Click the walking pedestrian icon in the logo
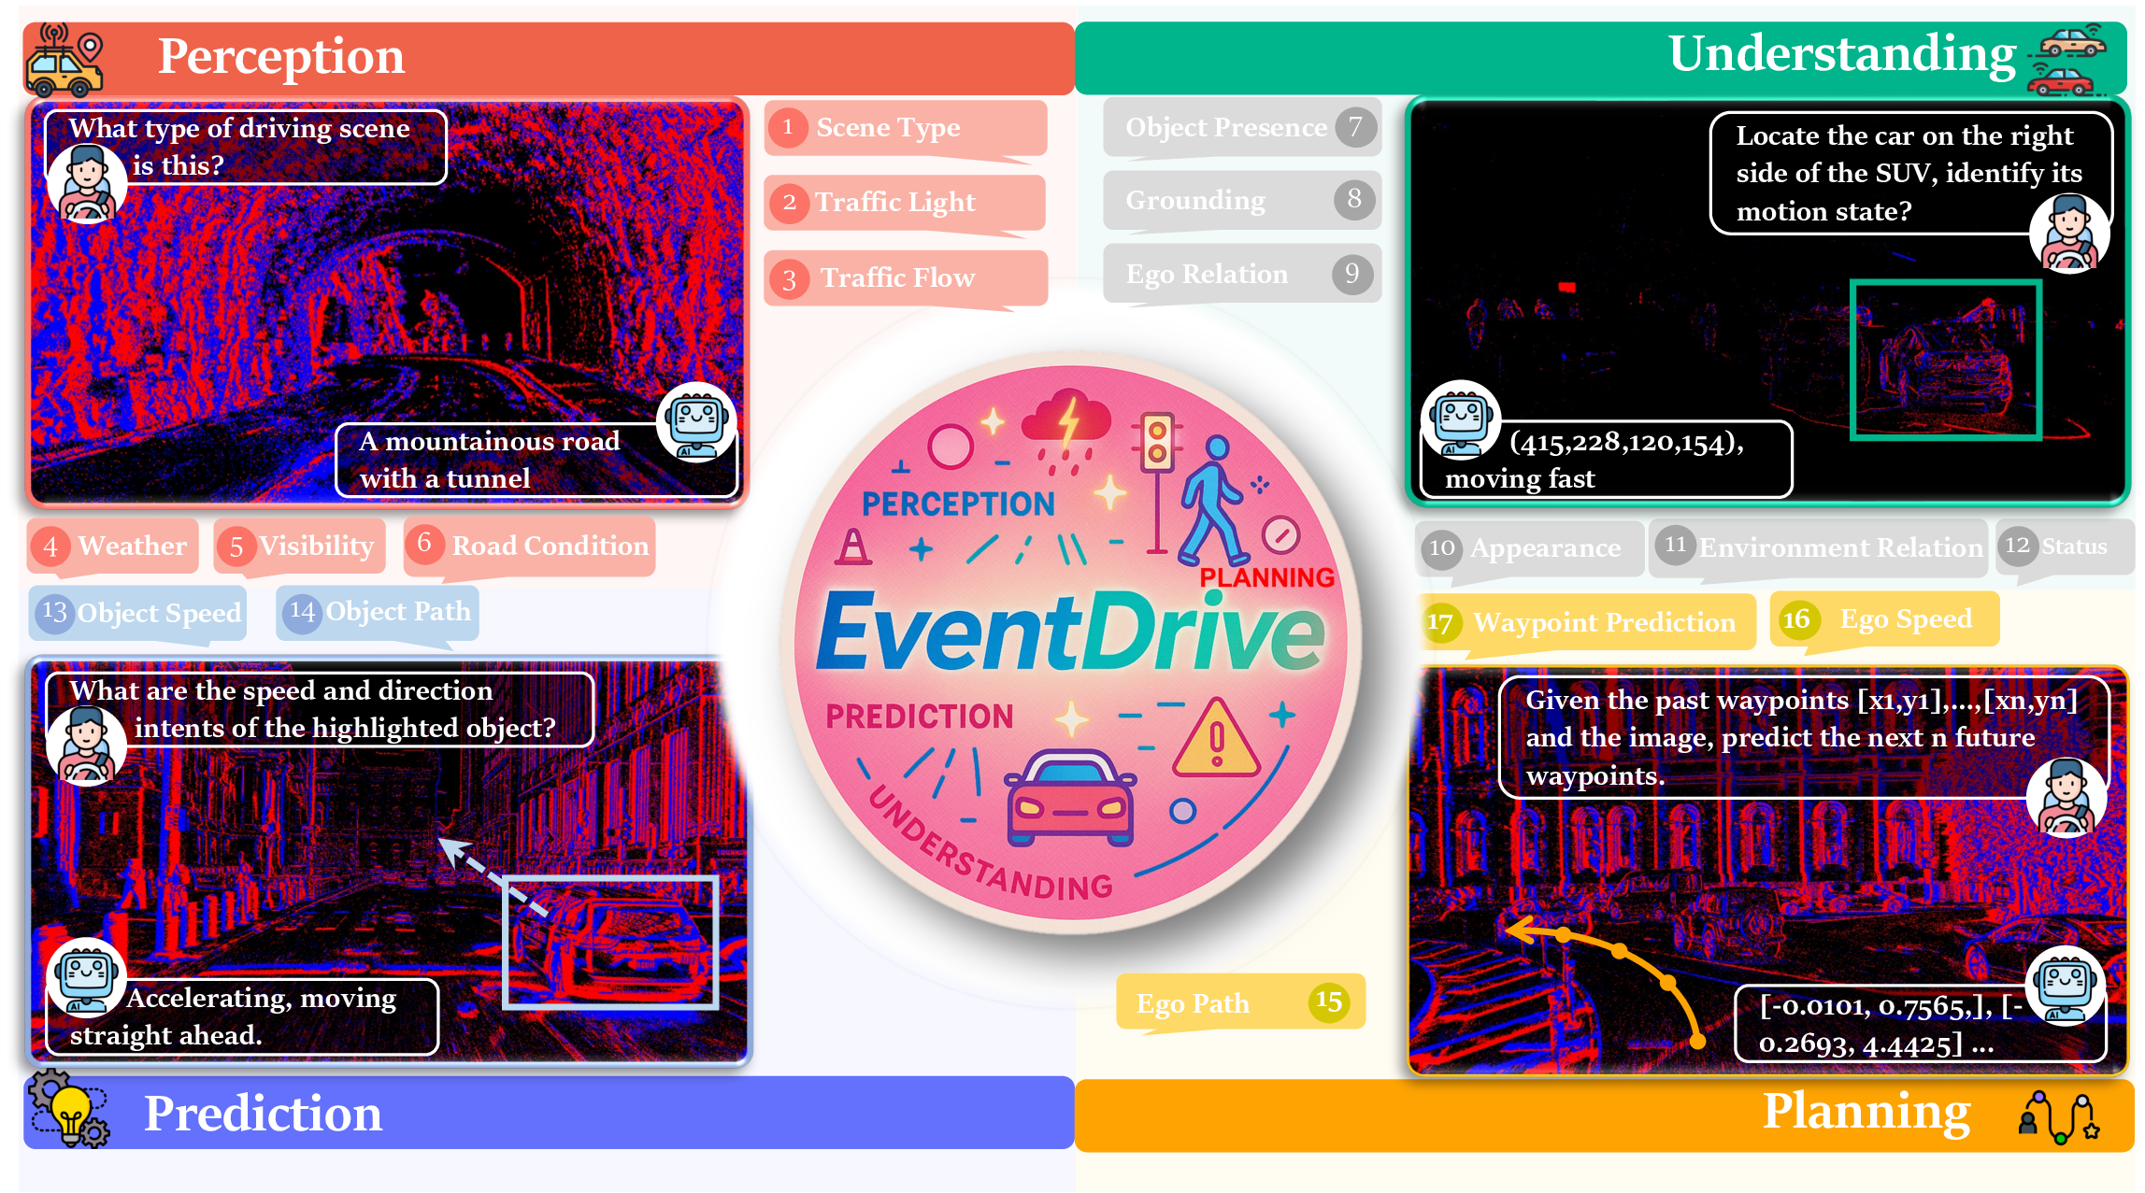 pos(1213,500)
